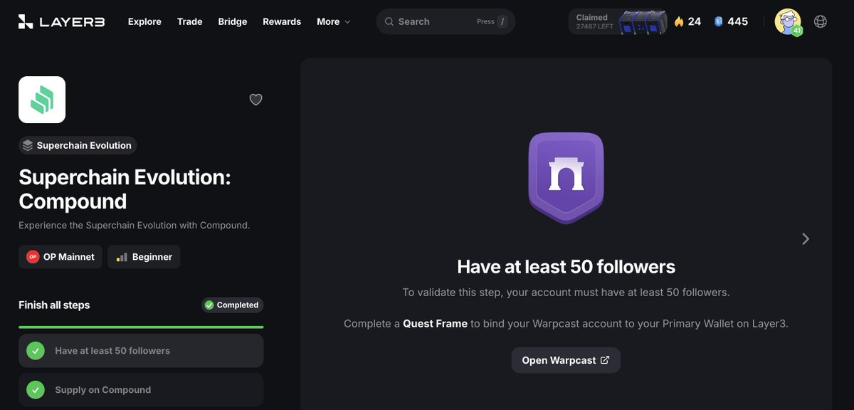Focus the Search input field
This screenshot has height=410, width=854.
446,21
